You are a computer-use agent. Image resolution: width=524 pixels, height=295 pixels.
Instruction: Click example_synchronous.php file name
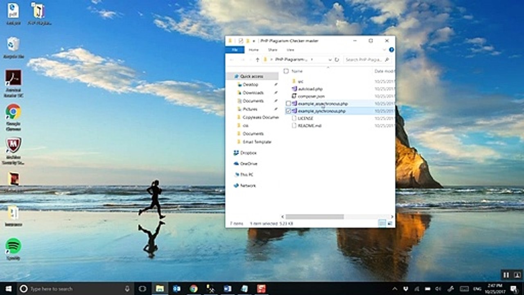click(322, 111)
